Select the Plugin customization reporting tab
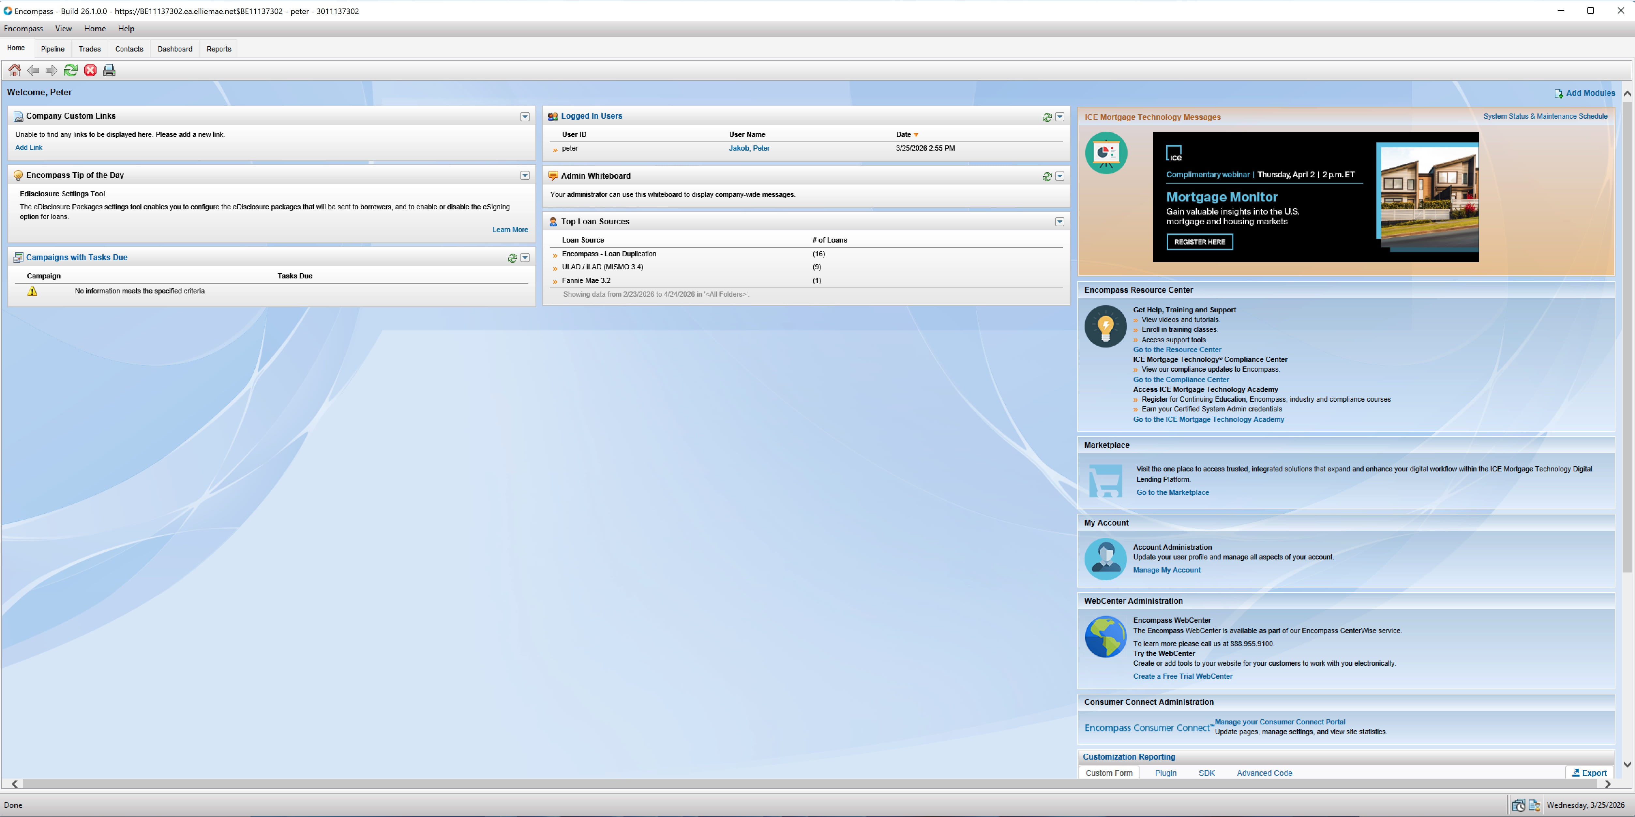The width and height of the screenshot is (1635, 817). [x=1165, y=773]
